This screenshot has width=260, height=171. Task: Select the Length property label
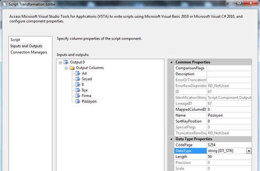point(181,157)
